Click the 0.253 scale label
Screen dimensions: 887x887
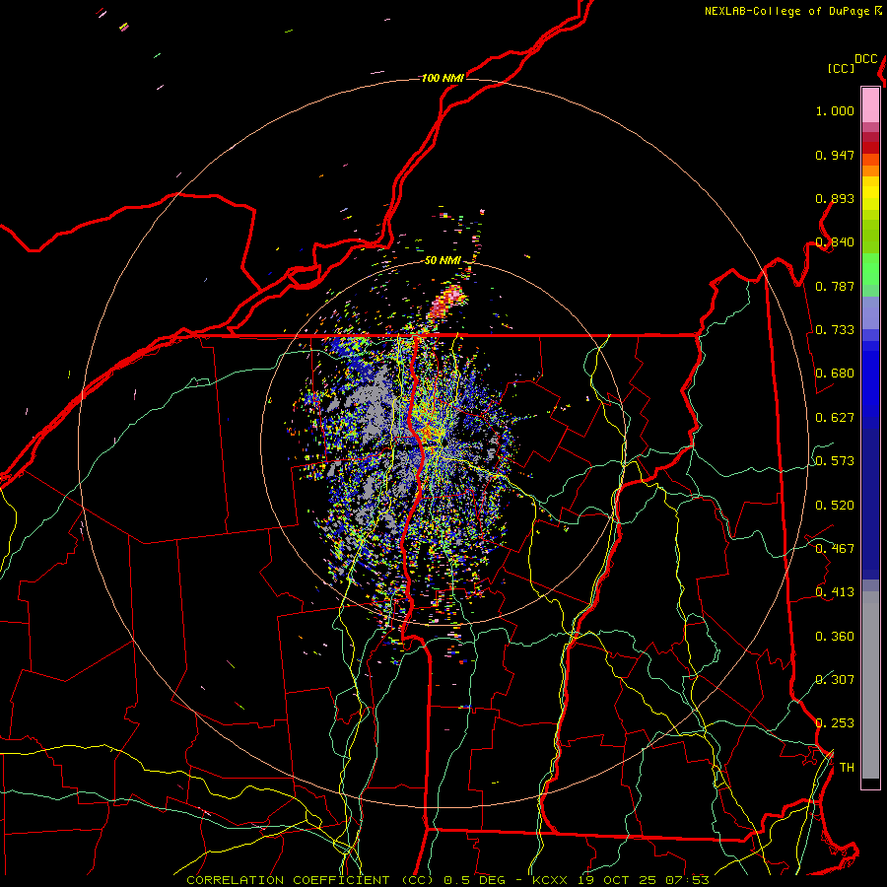(835, 723)
